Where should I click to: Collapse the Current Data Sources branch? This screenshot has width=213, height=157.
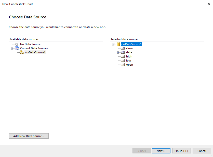coord(12,48)
